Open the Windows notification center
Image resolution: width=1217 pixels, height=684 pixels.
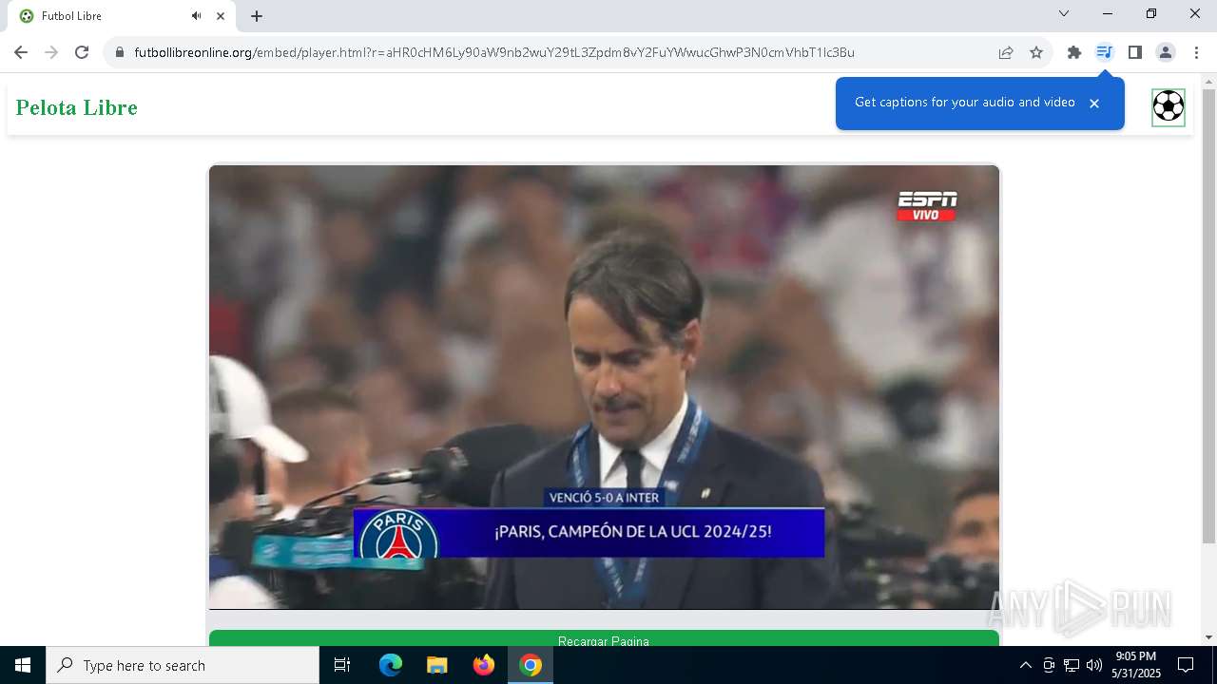tap(1186, 665)
